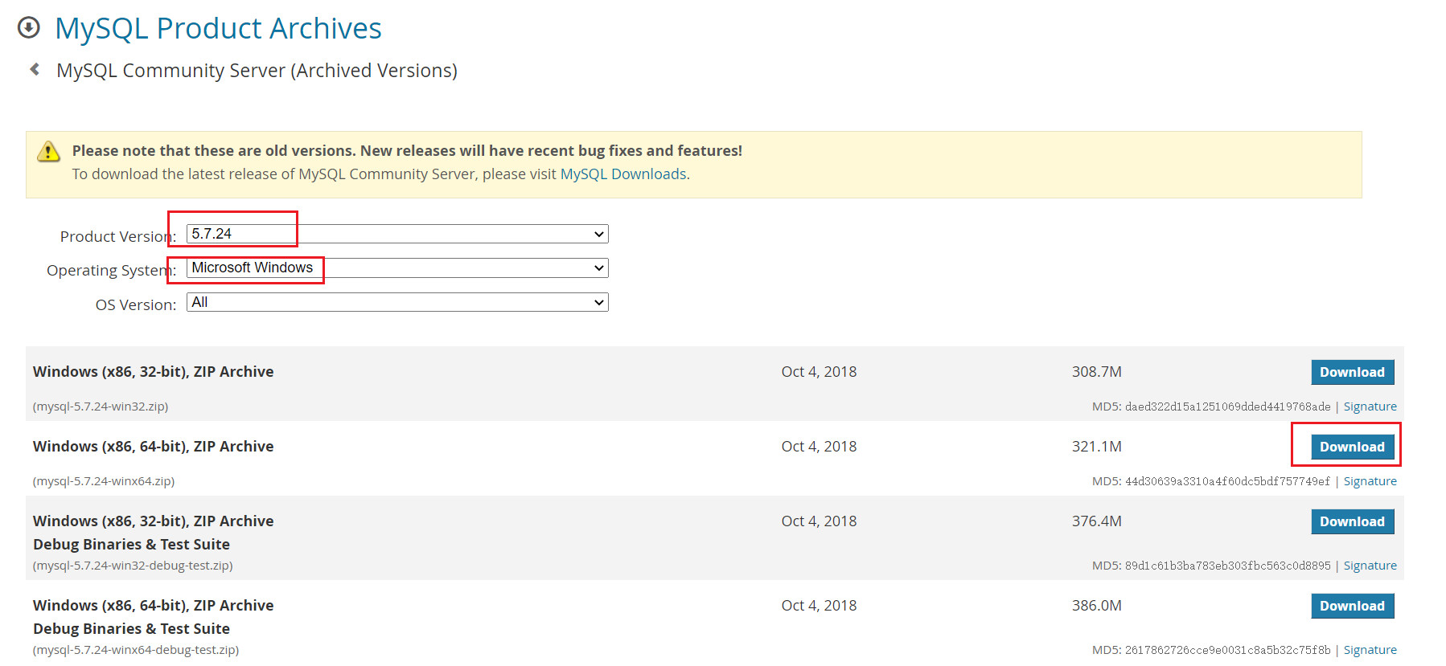1446x666 pixels.
Task: Open Signature link for mysql-5.7.24-win32.zip
Action: point(1370,407)
